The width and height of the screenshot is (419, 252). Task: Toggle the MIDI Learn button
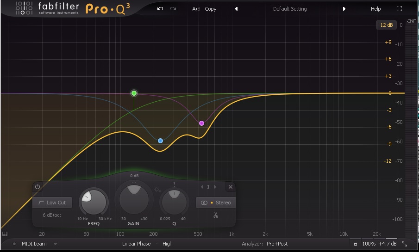click(34, 244)
